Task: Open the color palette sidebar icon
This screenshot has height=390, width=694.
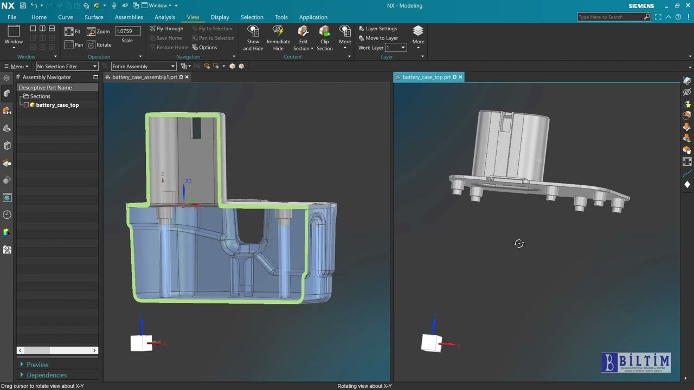Action: pyautogui.click(x=7, y=232)
